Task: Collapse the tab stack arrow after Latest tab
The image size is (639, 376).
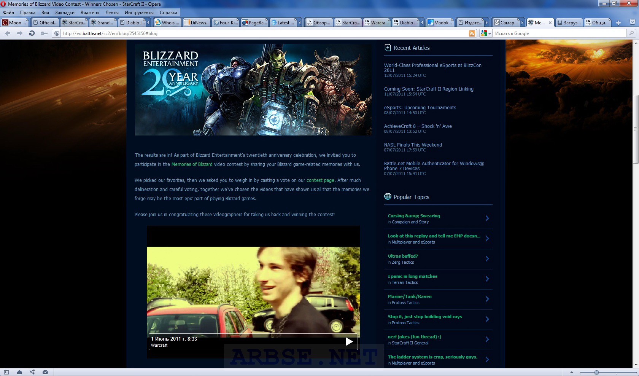Action: point(299,23)
